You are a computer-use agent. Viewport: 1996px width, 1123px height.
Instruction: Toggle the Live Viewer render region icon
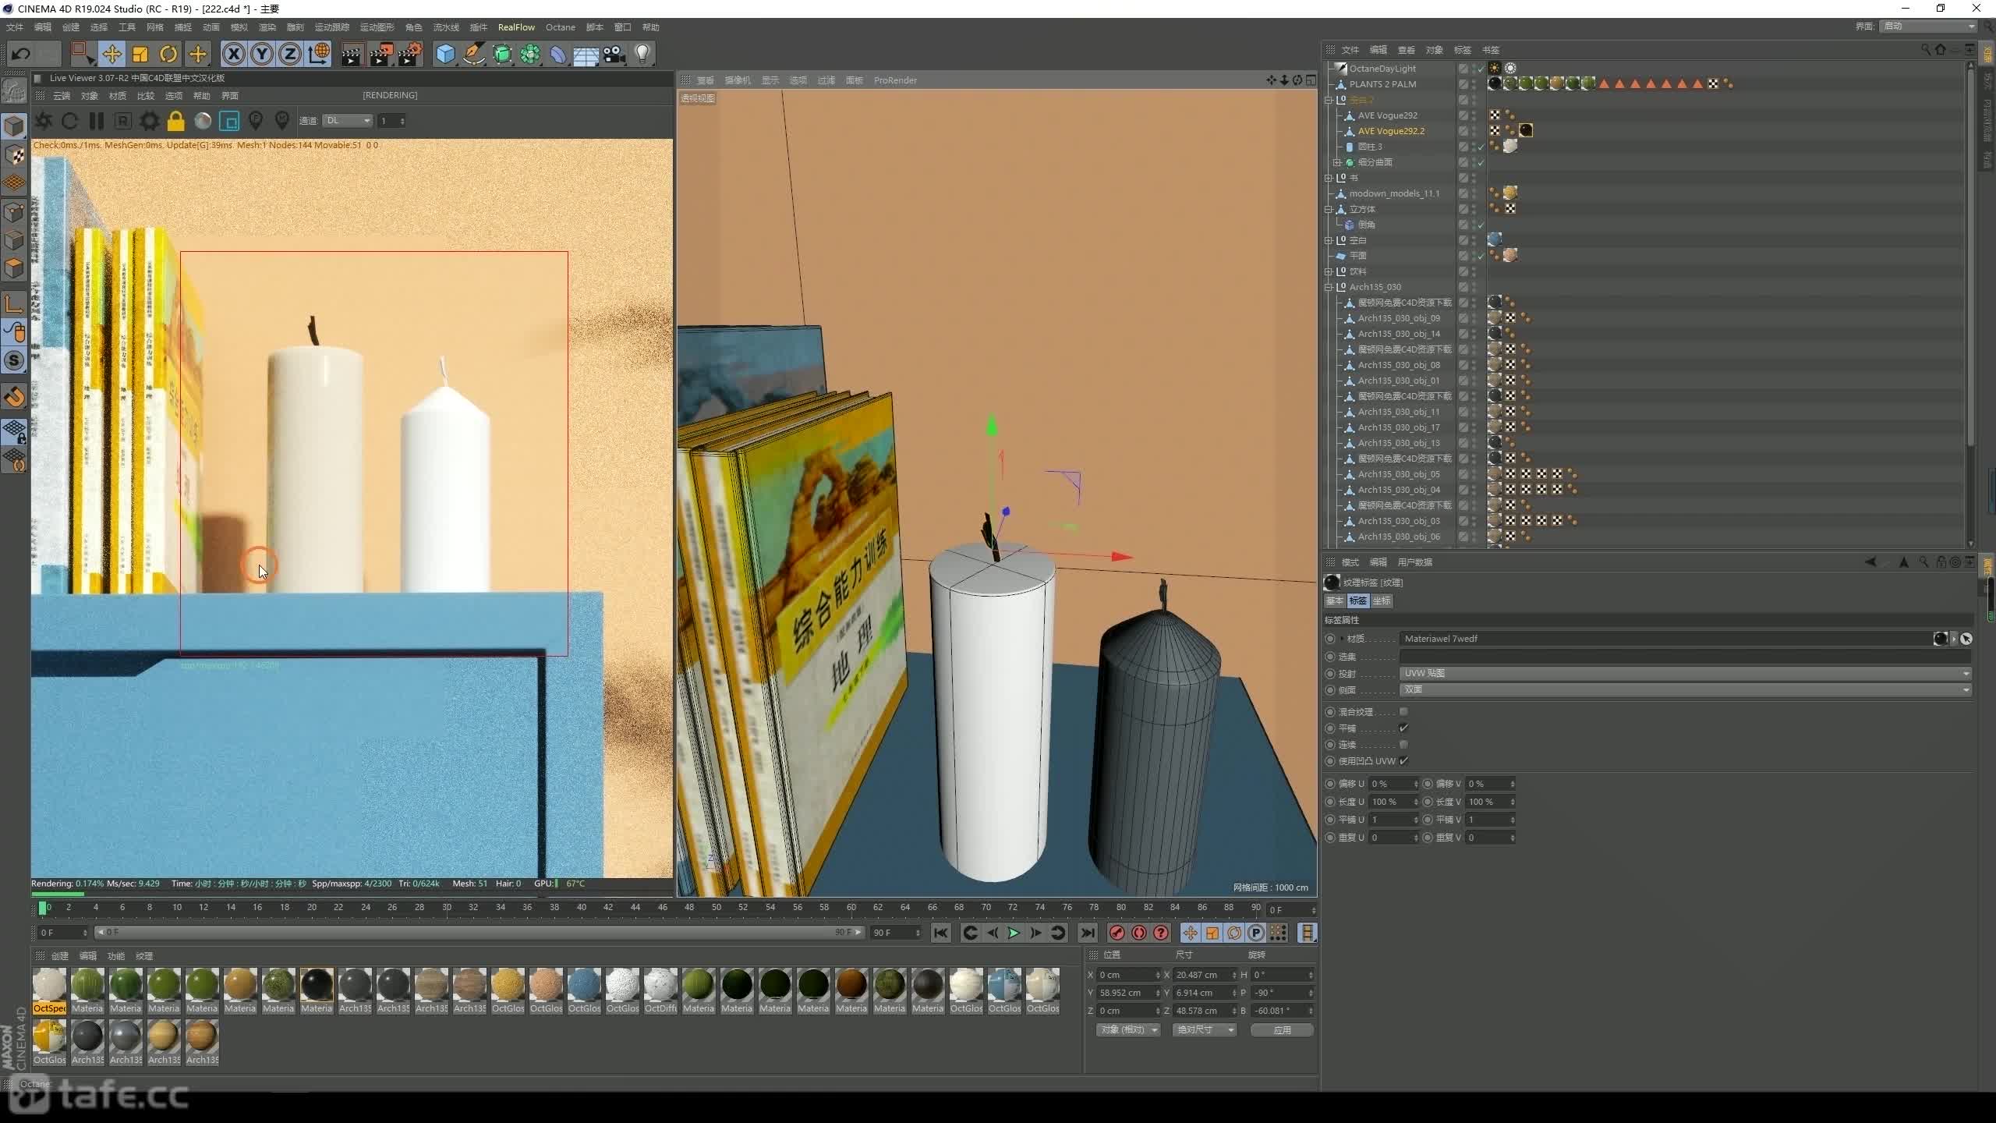[229, 121]
